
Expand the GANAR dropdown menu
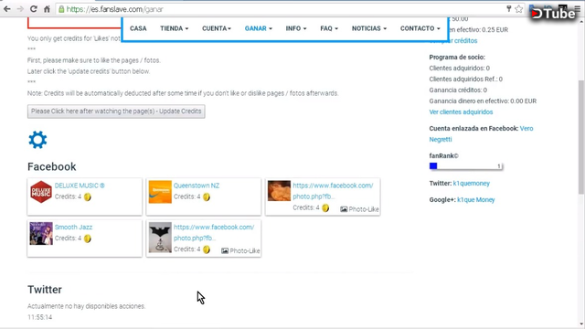coord(259,28)
